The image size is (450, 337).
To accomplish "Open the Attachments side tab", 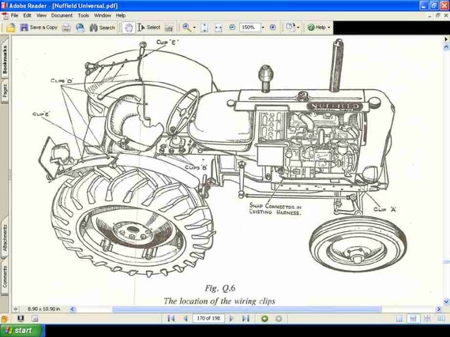I will [x=4, y=238].
